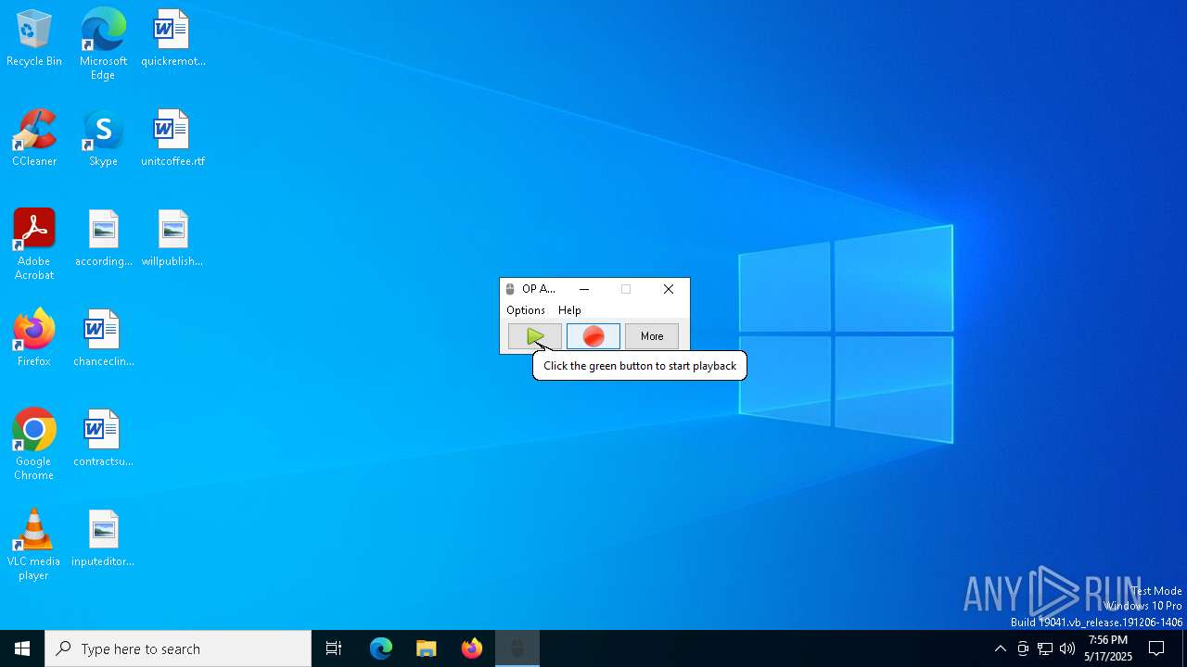This screenshot has height=667, width=1187.
Task: Open the network status tray icon
Action: tap(1045, 648)
